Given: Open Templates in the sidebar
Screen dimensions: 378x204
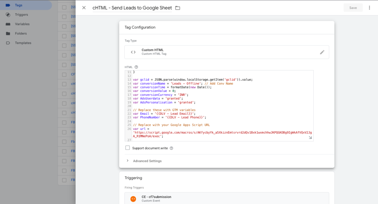Looking at the screenshot, I should pyautogui.click(x=23, y=43).
